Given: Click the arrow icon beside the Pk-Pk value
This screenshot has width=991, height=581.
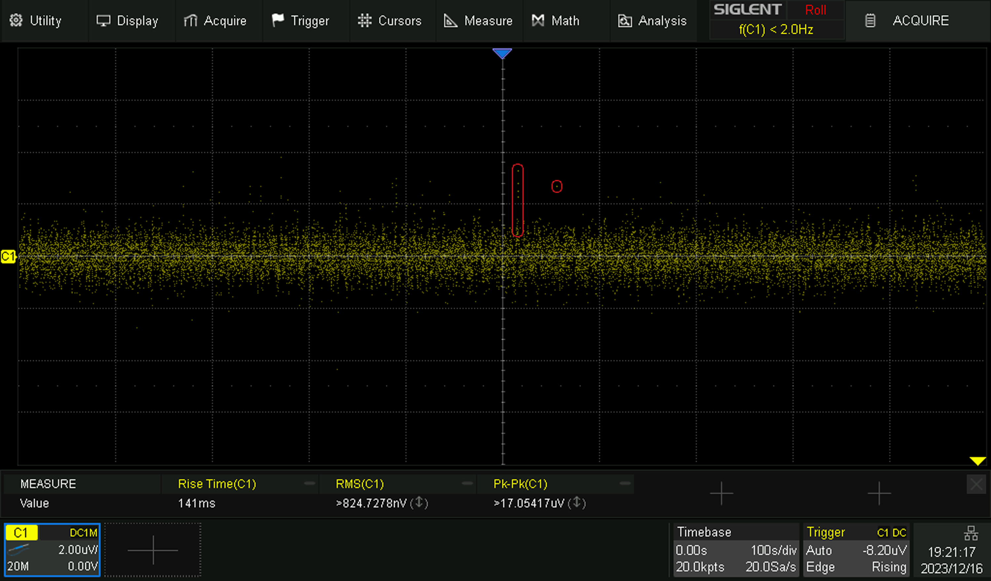Looking at the screenshot, I should point(577,503).
